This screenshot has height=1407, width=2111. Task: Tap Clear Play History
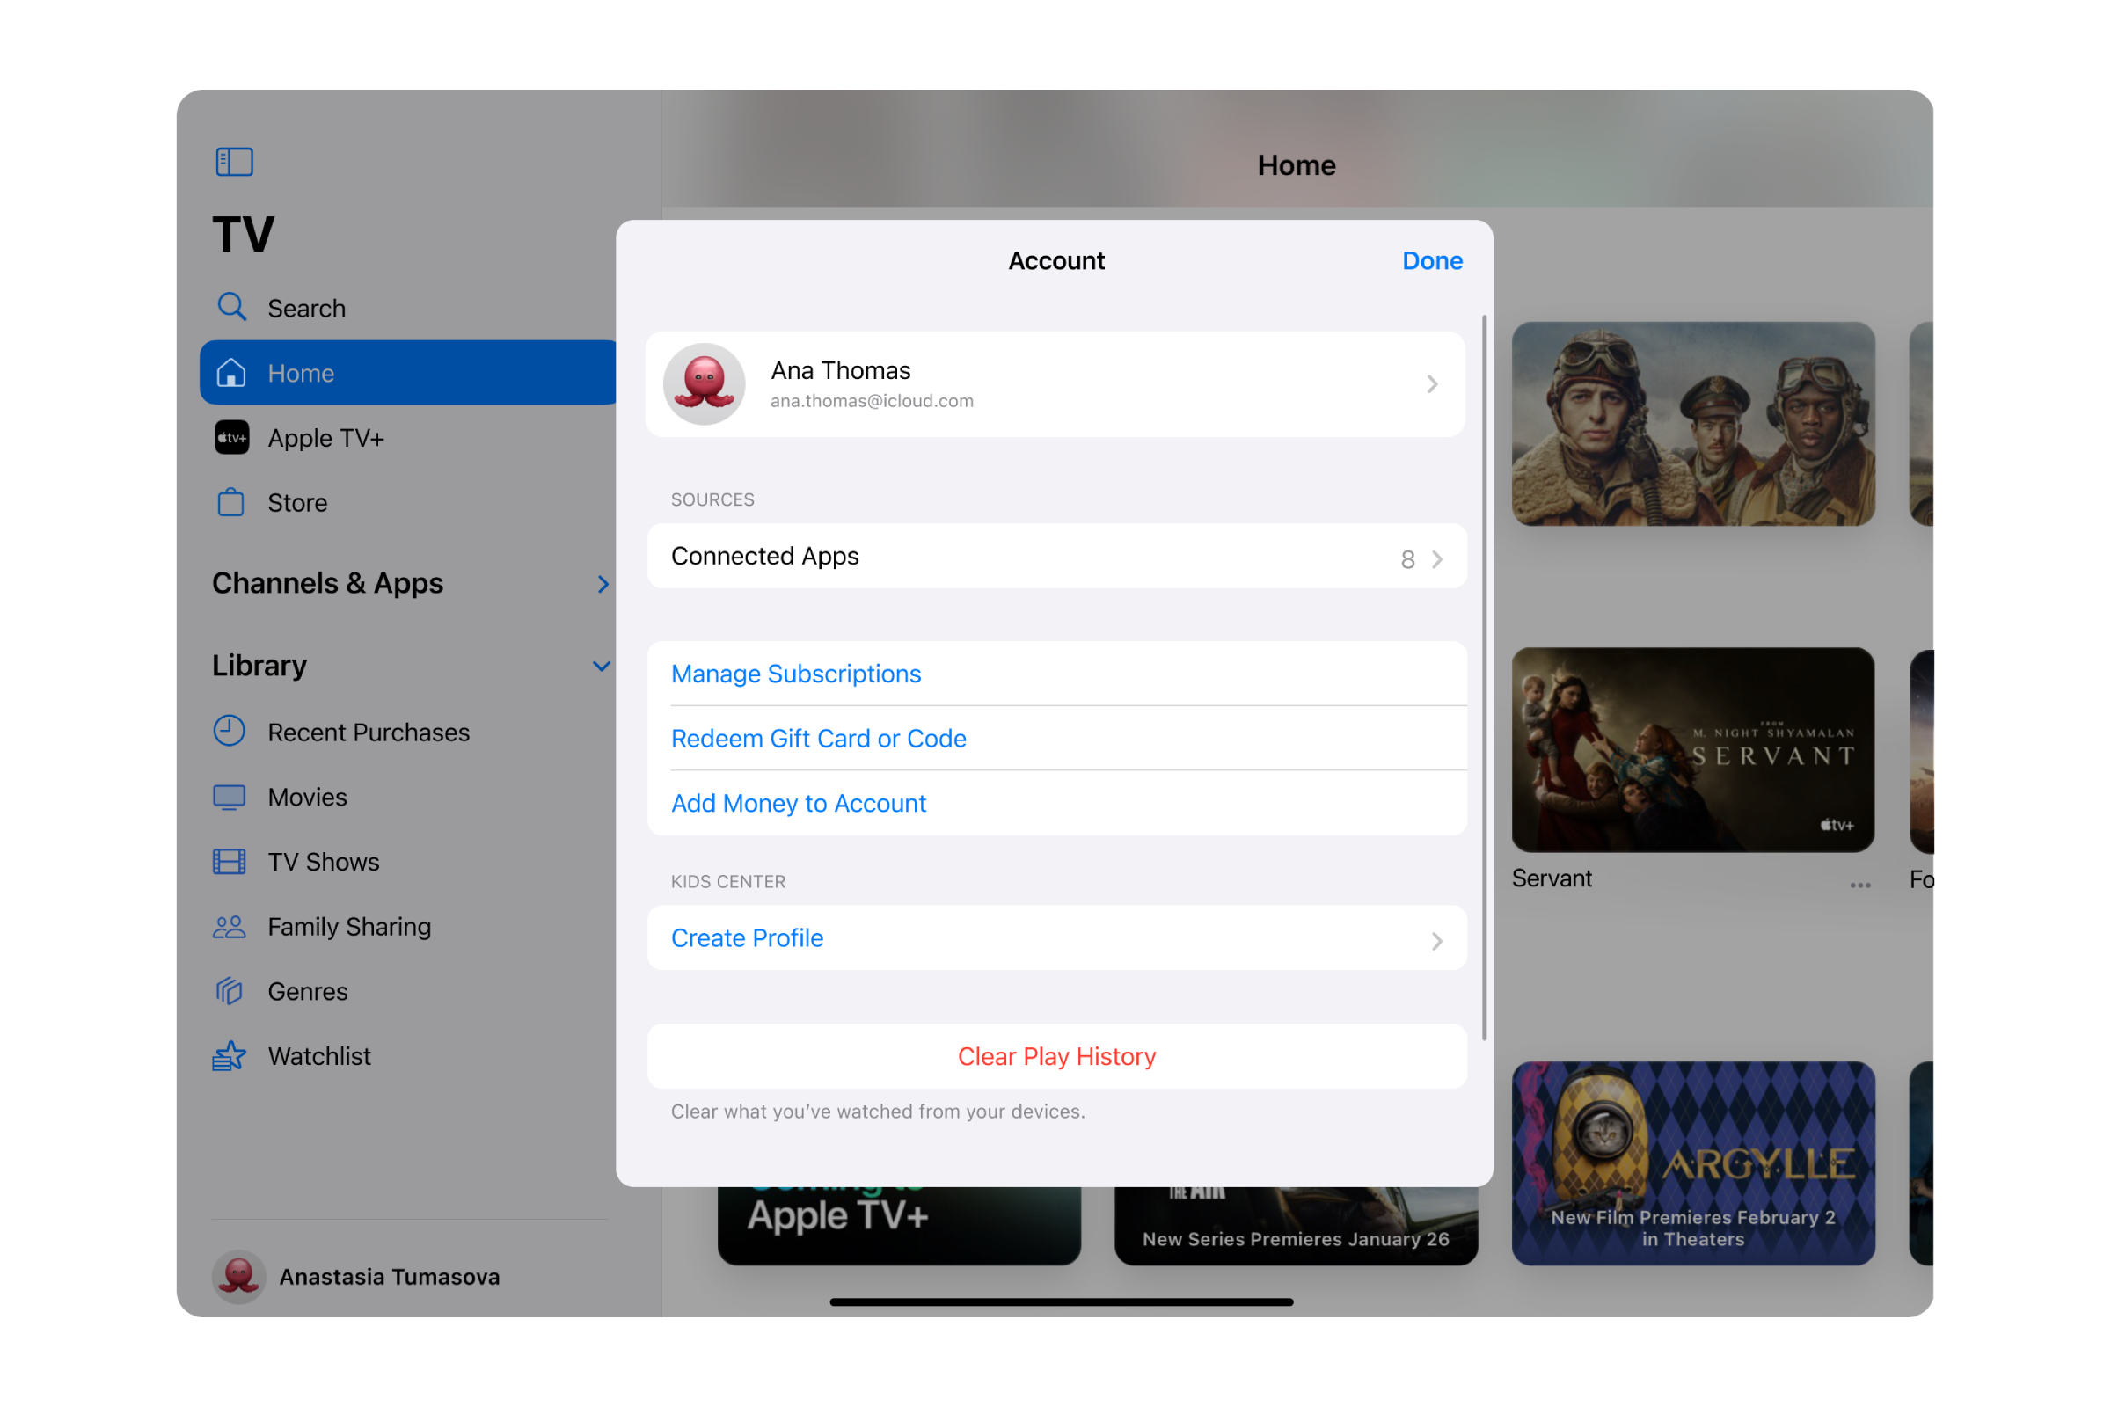pyautogui.click(x=1056, y=1056)
